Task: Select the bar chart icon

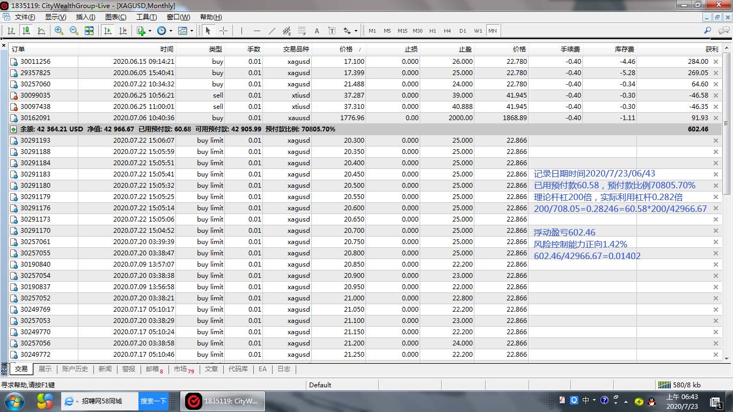Action: 11,31
